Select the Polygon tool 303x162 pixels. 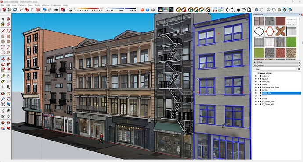(8, 42)
